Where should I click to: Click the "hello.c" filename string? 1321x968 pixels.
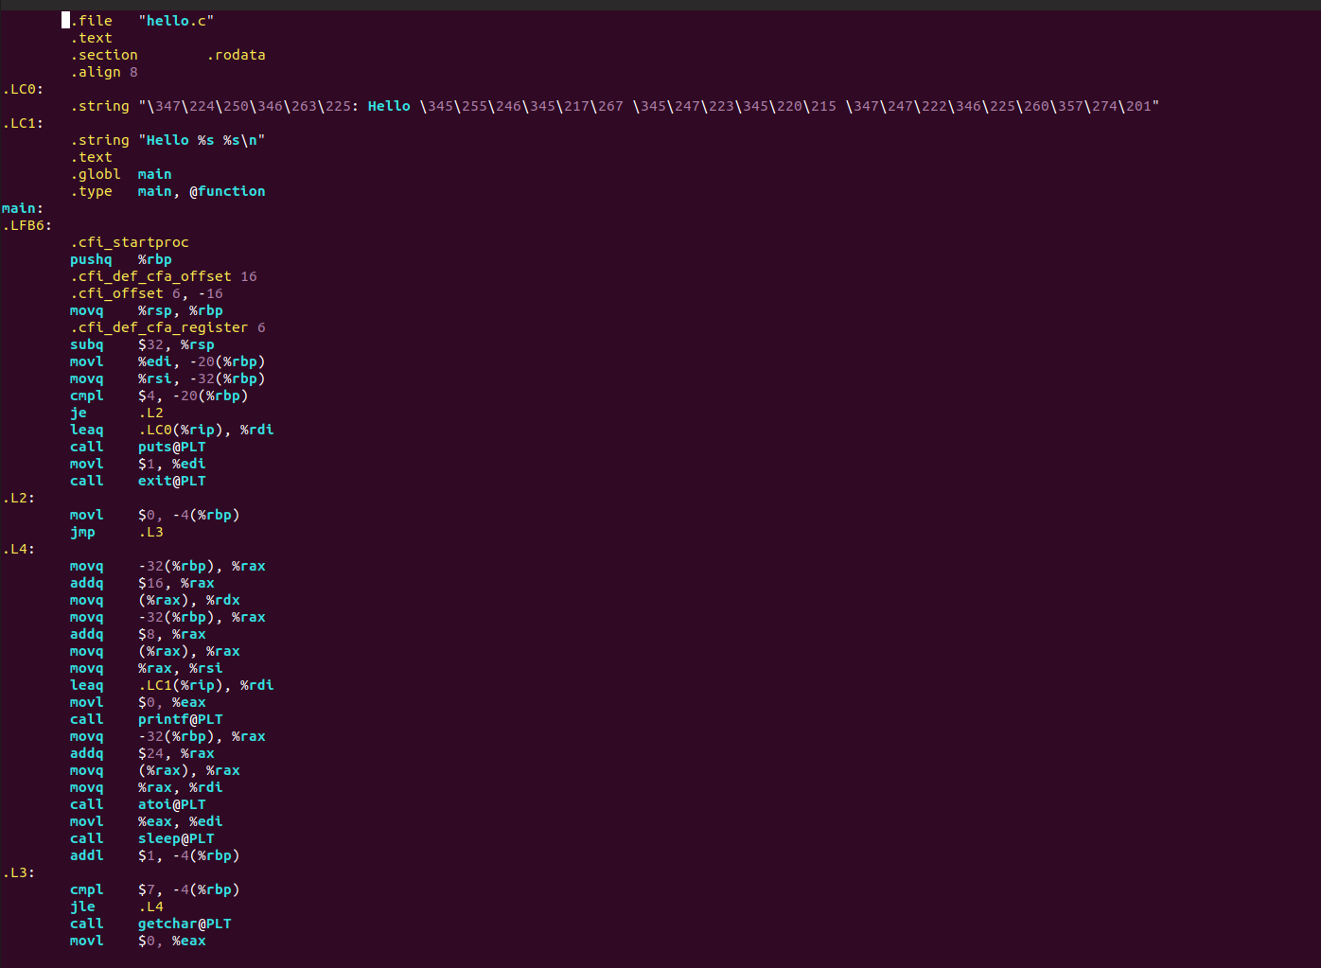(176, 21)
